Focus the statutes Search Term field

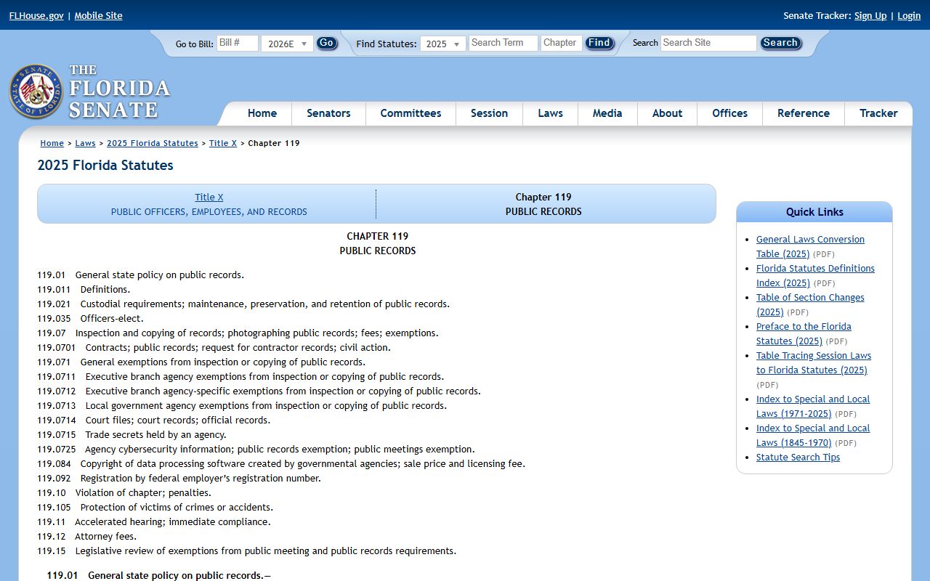504,43
